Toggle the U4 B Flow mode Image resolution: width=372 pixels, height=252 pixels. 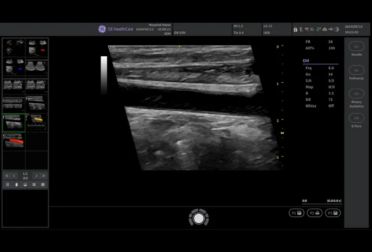point(356,120)
